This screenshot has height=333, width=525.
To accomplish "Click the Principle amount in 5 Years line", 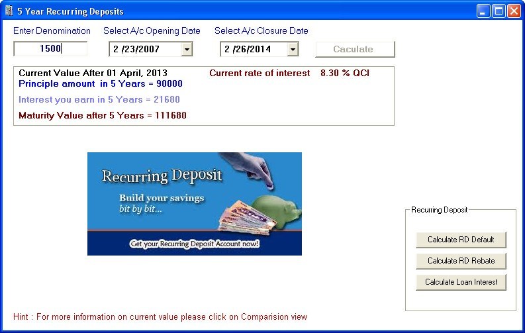I will pyautogui.click(x=101, y=84).
